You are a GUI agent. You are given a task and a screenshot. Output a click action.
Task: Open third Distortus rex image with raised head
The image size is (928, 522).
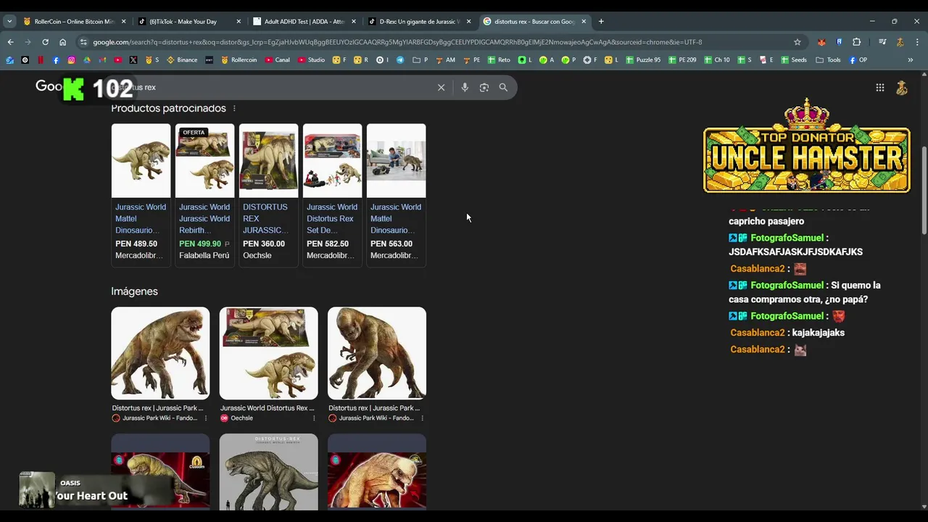[x=377, y=353]
